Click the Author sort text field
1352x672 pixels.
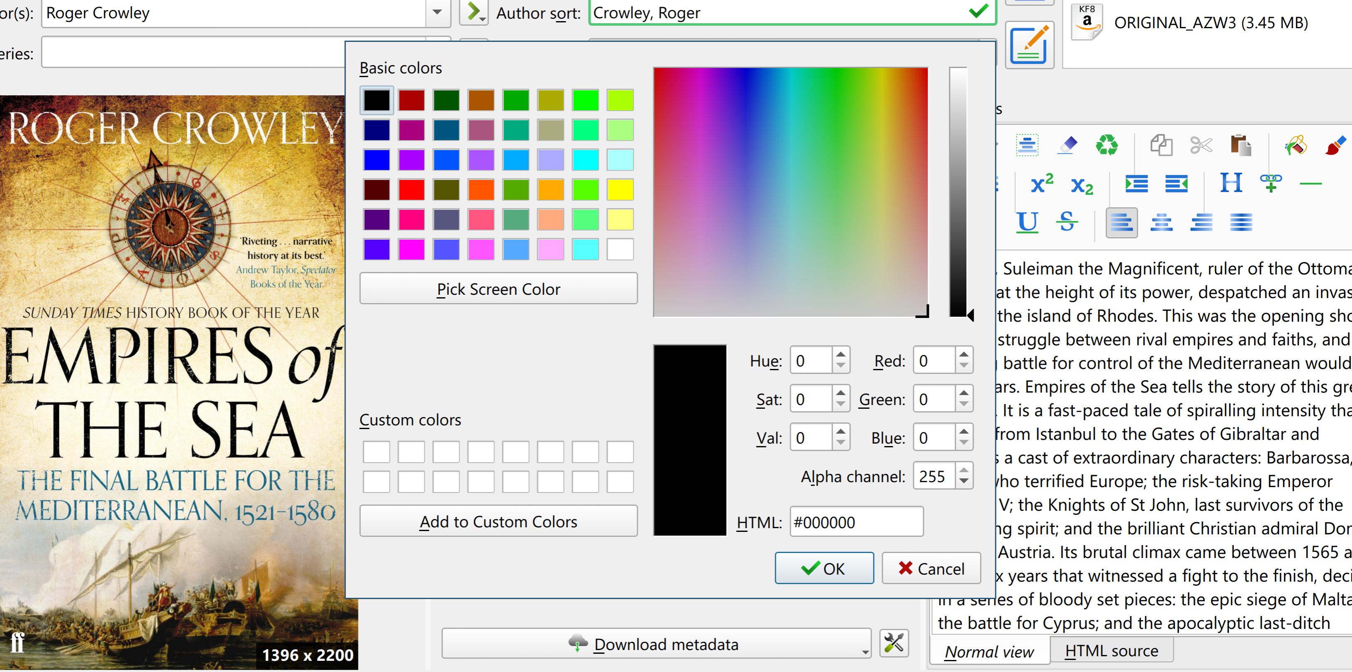792,12
